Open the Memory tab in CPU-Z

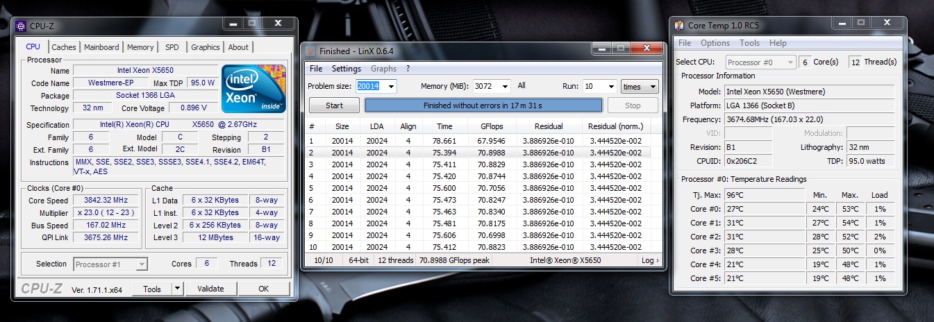pyautogui.click(x=140, y=47)
